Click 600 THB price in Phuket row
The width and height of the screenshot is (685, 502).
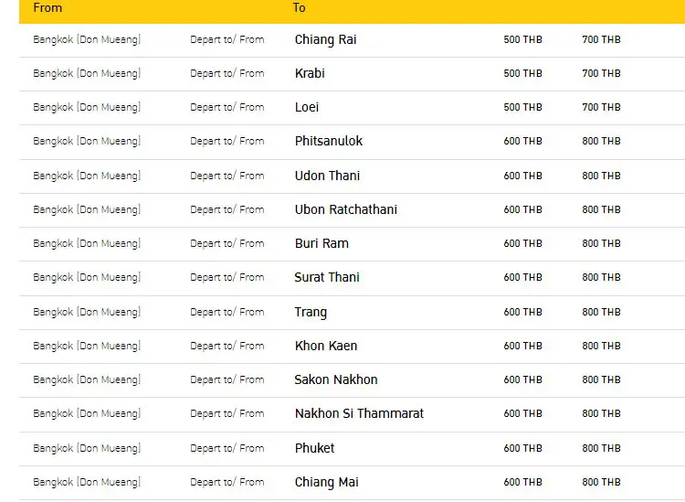click(523, 448)
